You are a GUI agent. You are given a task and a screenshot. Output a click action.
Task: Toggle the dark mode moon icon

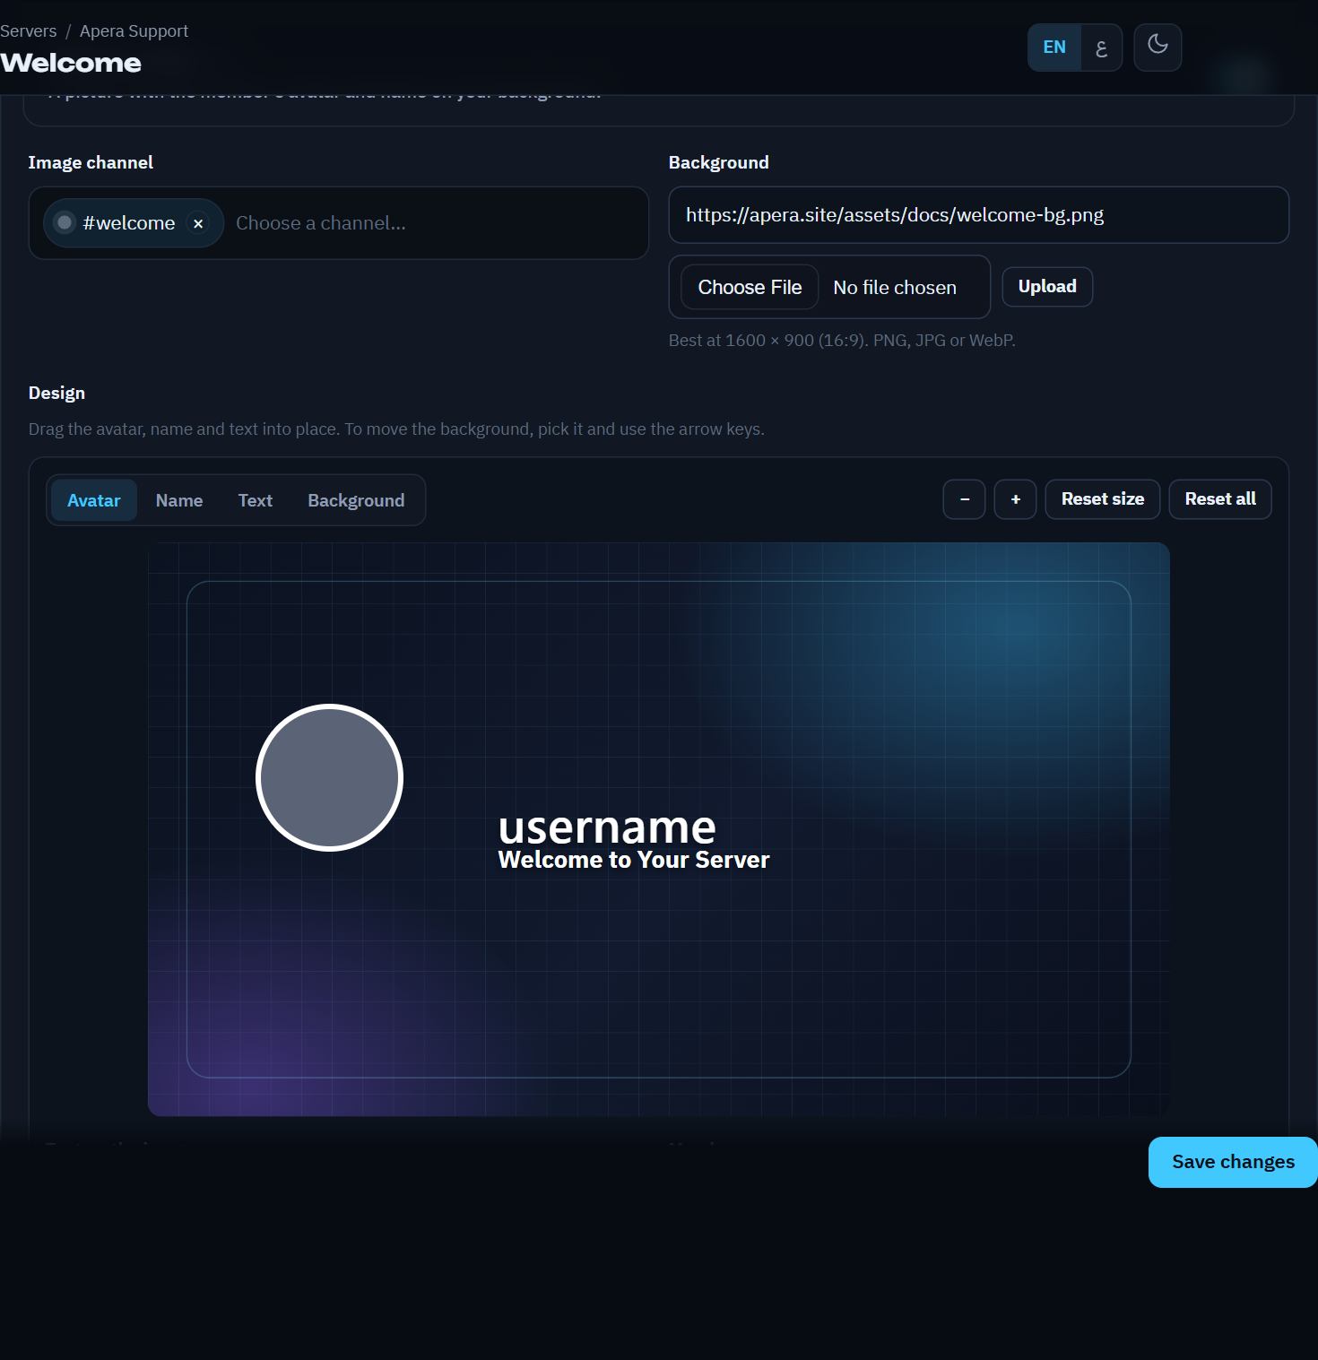tap(1158, 47)
